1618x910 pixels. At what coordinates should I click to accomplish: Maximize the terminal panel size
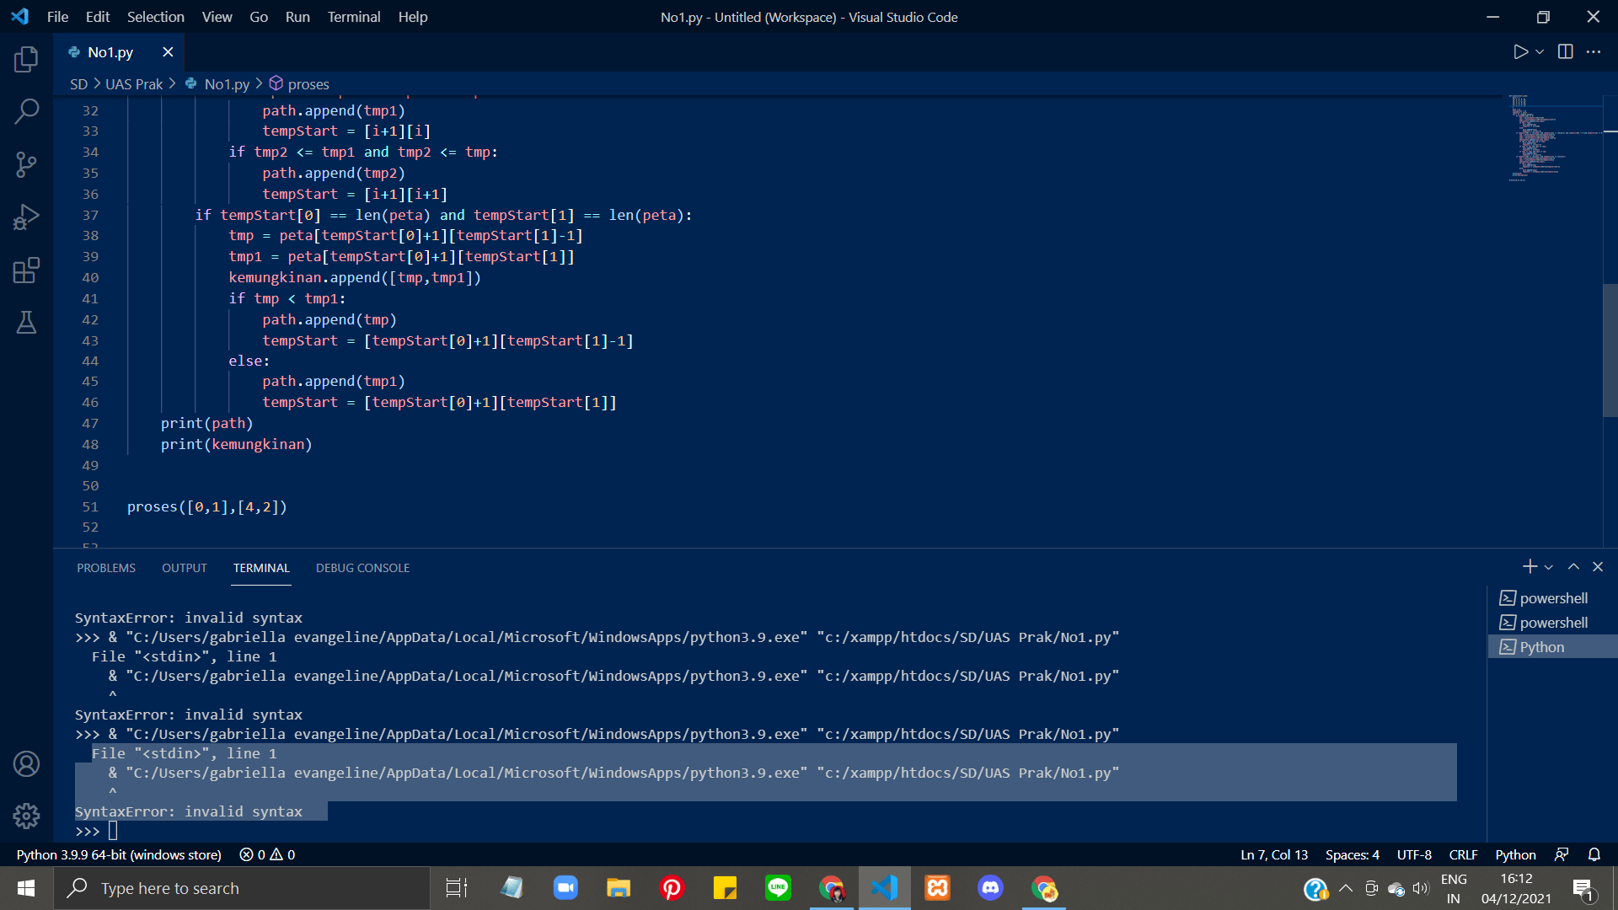[x=1573, y=567]
